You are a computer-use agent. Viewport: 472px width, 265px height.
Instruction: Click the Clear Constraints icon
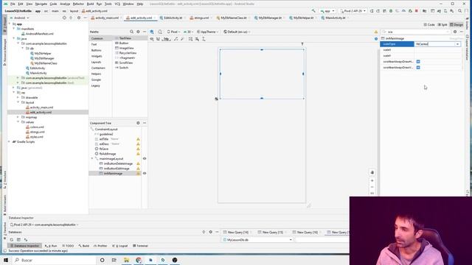(x=176, y=39)
